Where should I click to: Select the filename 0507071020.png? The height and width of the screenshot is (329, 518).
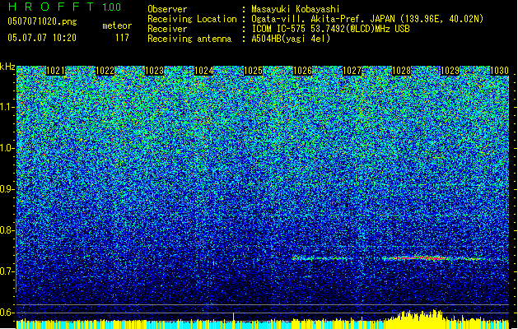[x=42, y=21]
